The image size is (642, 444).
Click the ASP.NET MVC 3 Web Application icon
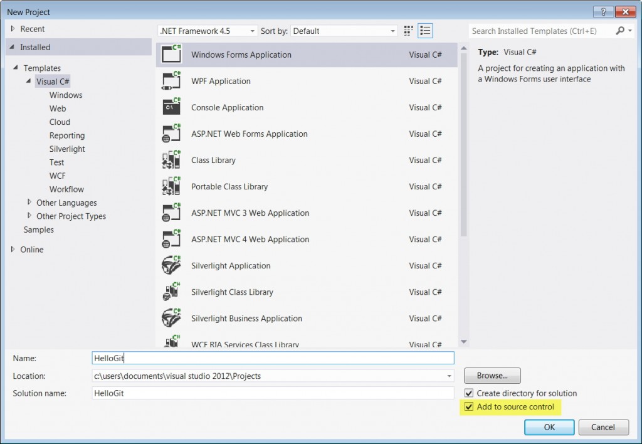click(x=171, y=213)
